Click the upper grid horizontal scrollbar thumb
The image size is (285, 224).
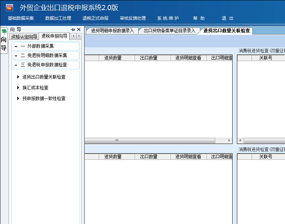[x=150, y=141]
